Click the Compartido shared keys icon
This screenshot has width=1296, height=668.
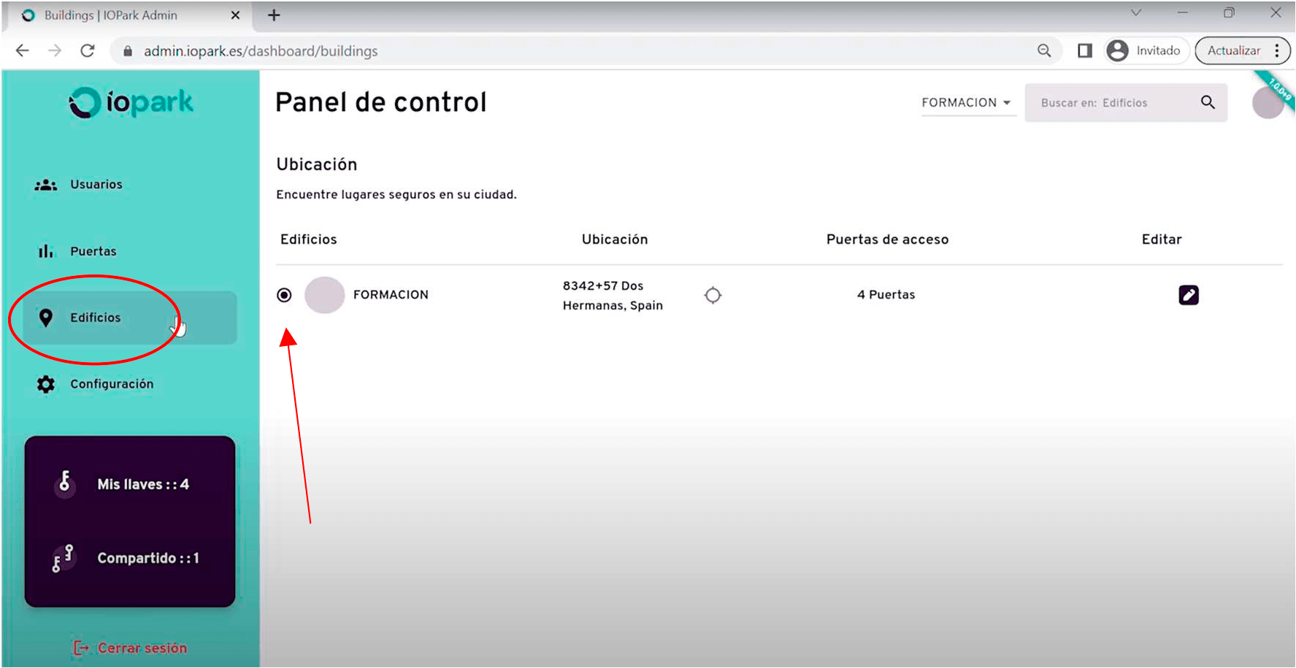pos(64,558)
